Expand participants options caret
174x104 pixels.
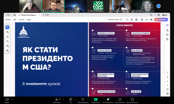coord(63,99)
